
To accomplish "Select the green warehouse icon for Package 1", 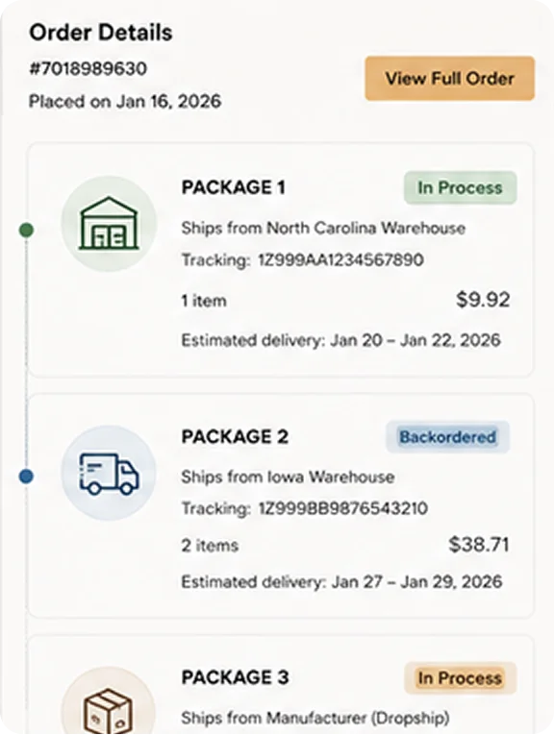I will (x=109, y=224).
